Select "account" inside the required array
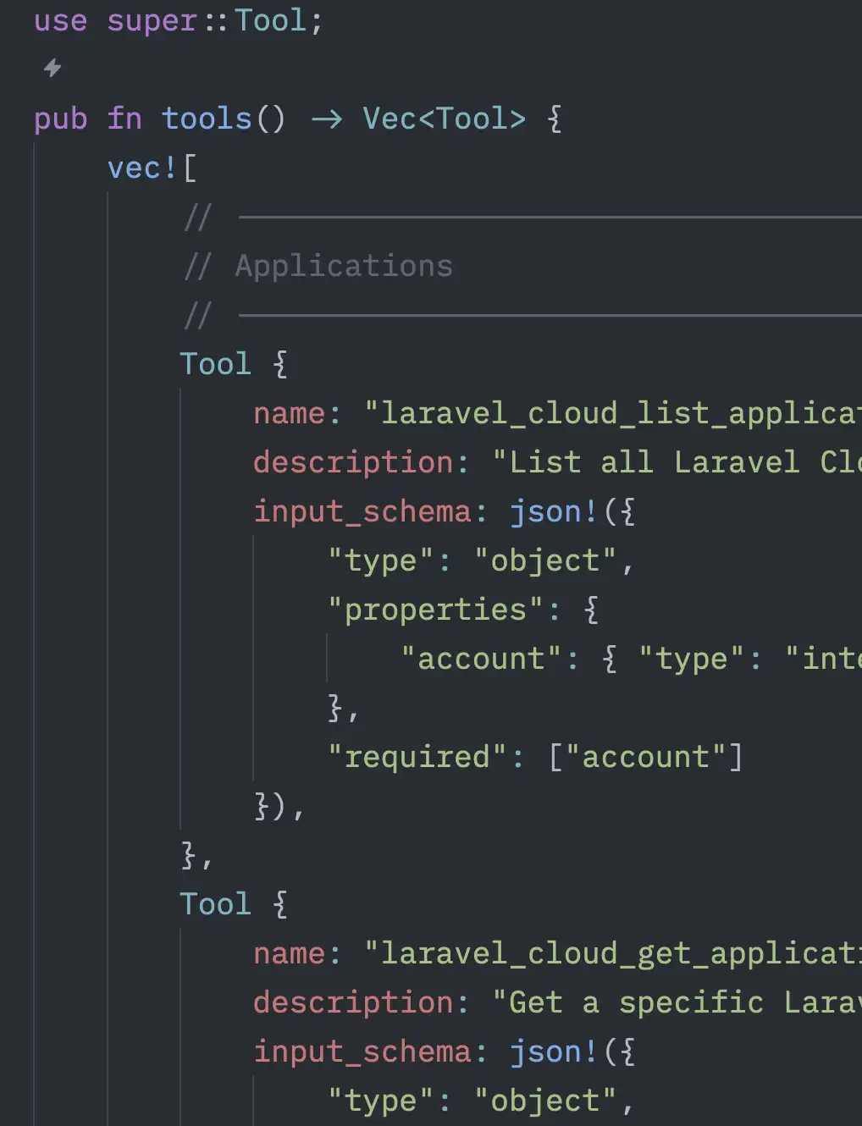 (645, 757)
